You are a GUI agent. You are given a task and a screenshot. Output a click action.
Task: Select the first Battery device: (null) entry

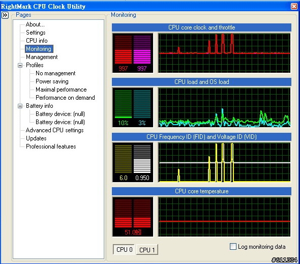coord(60,114)
